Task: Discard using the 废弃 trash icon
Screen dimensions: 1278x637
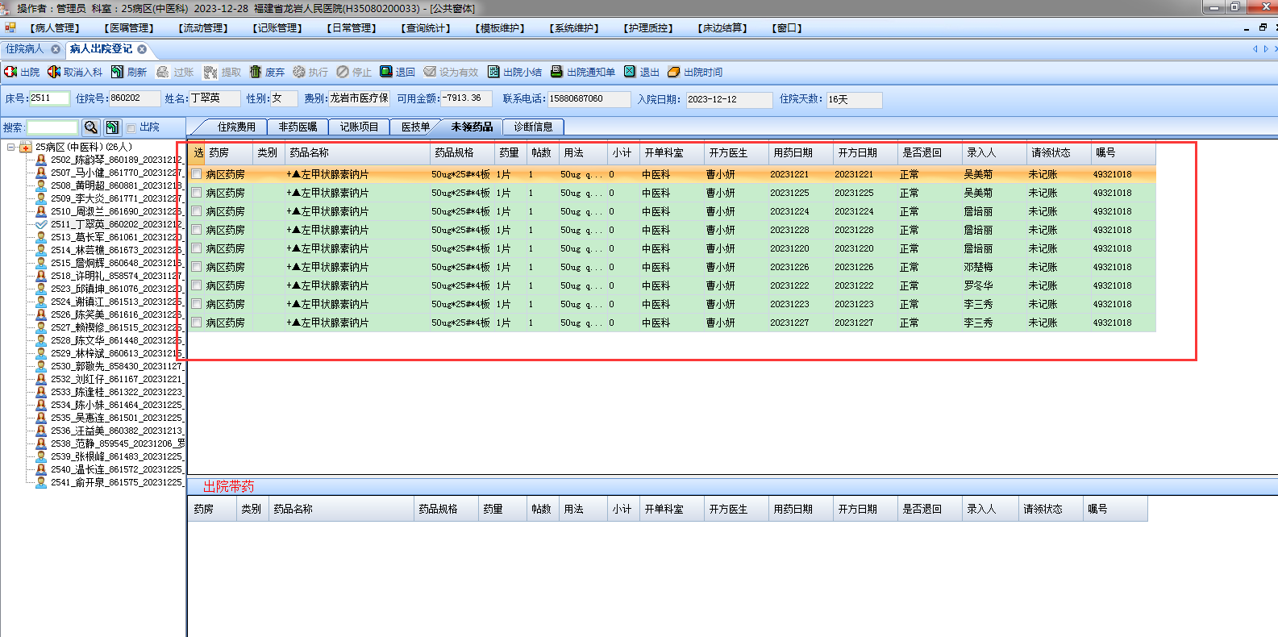Action: pos(256,72)
